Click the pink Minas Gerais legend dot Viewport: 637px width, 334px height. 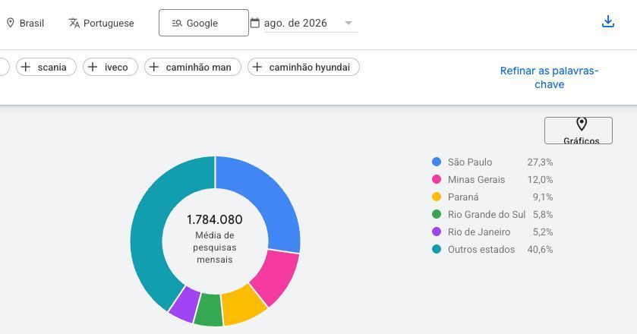point(437,179)
